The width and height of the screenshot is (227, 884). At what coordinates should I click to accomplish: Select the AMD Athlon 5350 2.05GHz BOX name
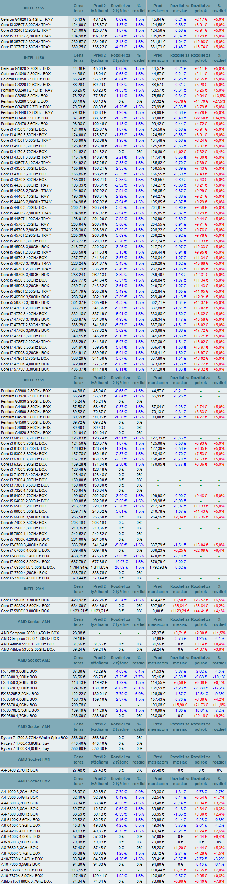[28, 649]
